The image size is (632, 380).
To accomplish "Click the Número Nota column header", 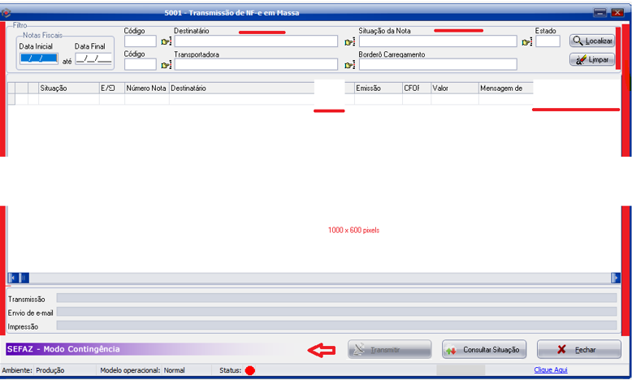I will (146, 88).
